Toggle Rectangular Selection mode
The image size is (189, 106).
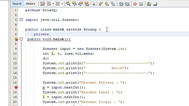coord(93,4)
